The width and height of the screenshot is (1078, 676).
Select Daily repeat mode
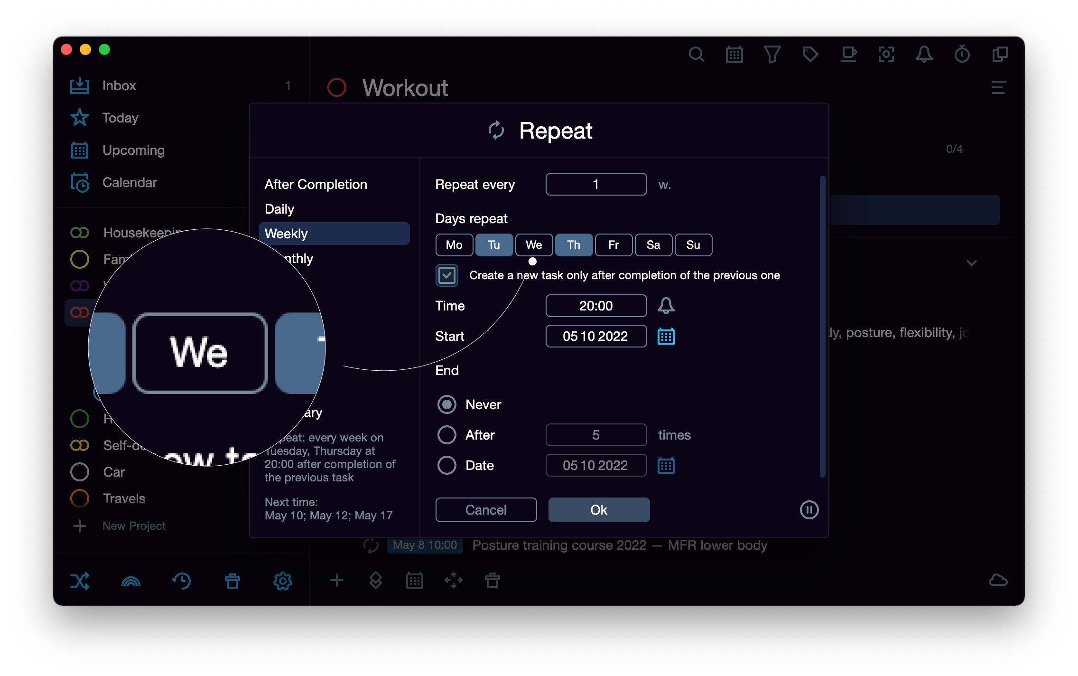tap(279, 209)
